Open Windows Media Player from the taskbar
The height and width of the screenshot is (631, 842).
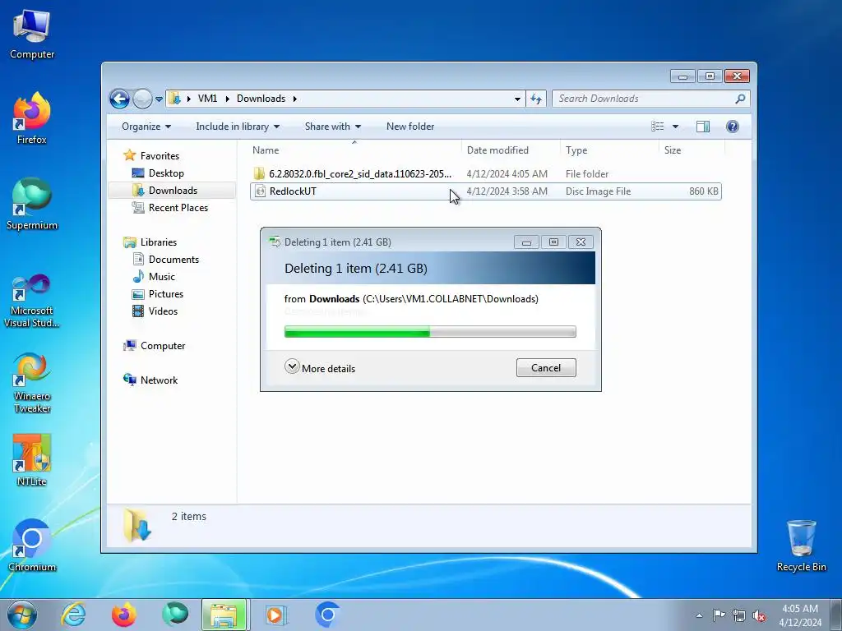click(x=276, y=615)
